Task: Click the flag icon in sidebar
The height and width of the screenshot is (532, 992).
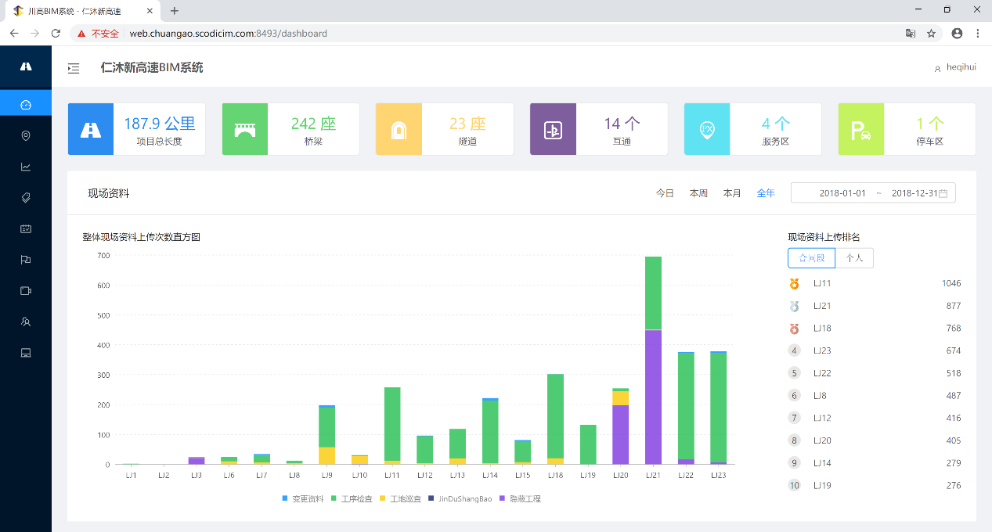Action: (x=26, y=260)
